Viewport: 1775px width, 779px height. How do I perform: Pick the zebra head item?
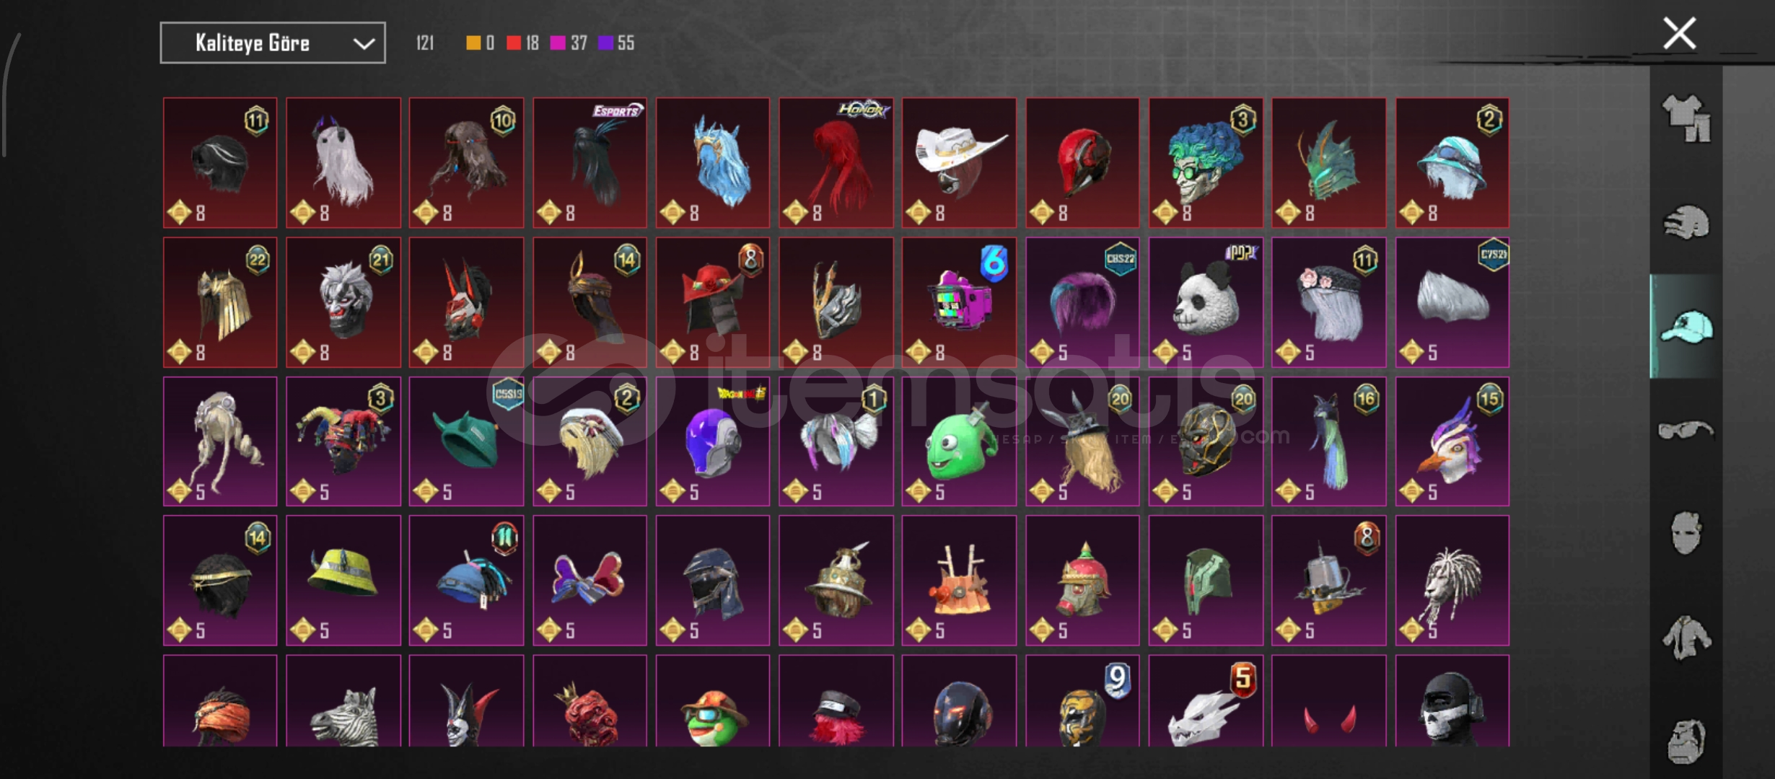pyautogui.click(x=343, y=701)
